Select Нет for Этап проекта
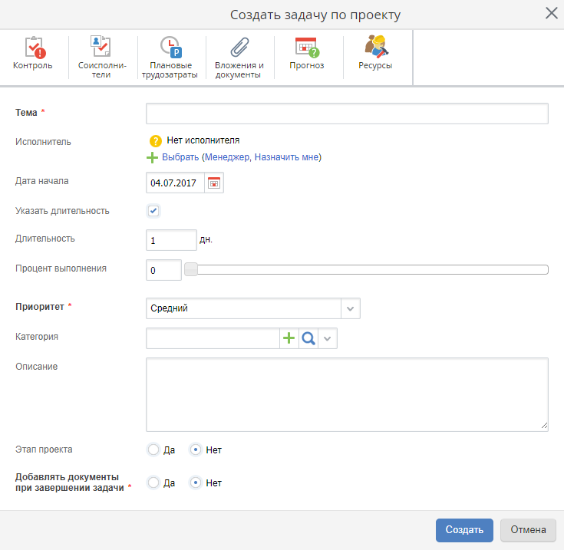The image size is (564, 550). 196,450
